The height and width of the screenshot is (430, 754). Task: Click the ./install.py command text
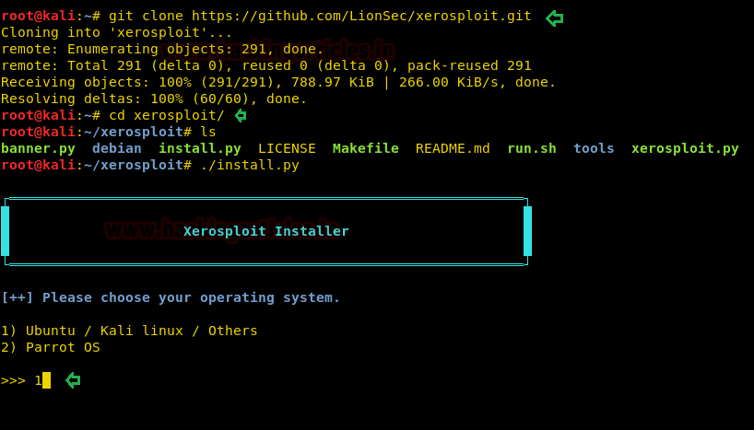(250, 165)
